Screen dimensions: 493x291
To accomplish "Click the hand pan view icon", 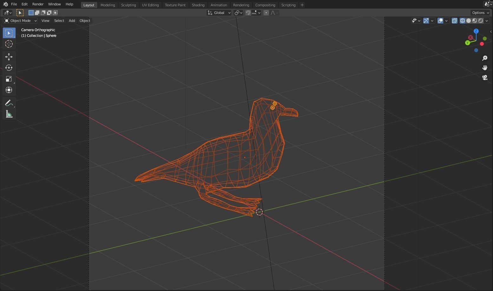I will [x=485, y=68].
